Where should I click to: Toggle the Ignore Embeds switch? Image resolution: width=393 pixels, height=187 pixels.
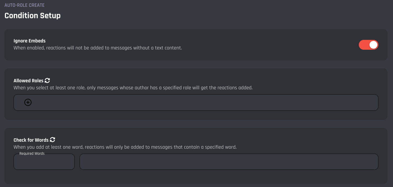[368, 45]
